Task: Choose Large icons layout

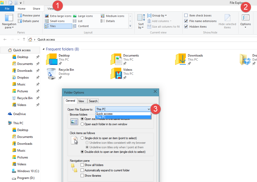Action: (83, 16)
